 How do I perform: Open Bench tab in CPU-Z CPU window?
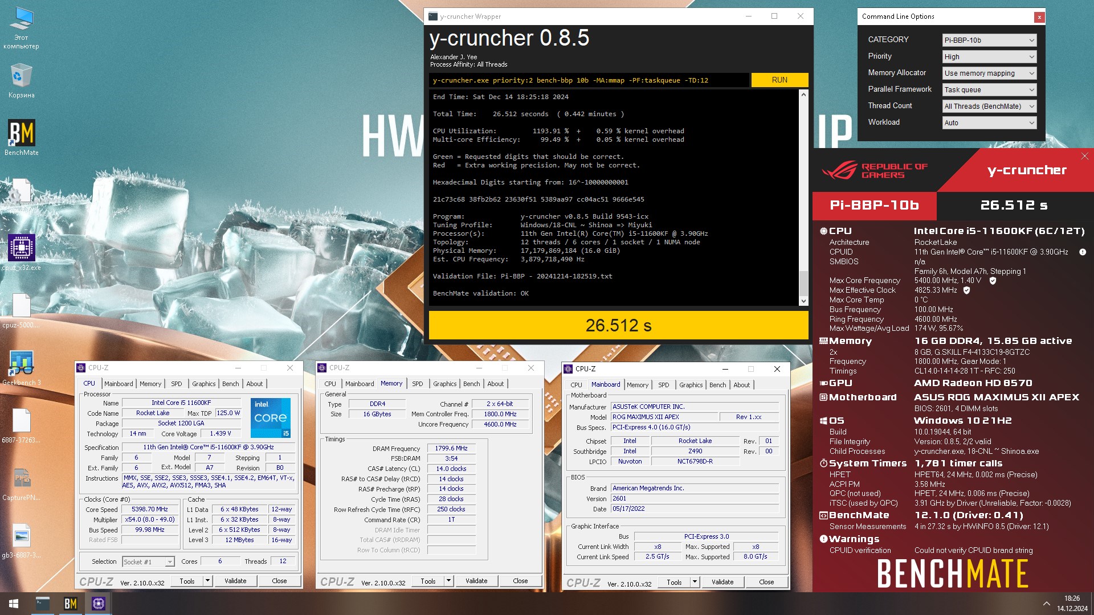tap(231, 384)
